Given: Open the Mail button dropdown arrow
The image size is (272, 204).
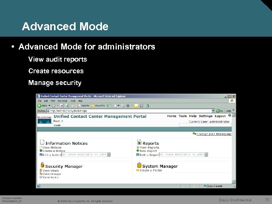Looking at the screenshot, I should [119, 106].
